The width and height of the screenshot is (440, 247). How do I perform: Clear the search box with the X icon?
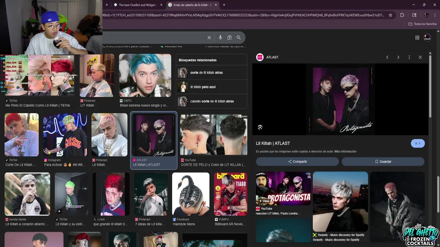tap(209, 38)
